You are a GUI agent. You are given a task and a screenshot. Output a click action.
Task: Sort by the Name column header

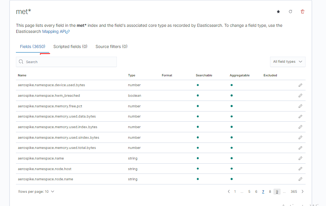pyautogui.click(x=22, y=75)
